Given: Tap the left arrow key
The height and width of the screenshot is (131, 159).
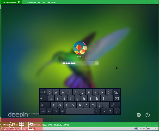Looking at the screenshot, I should [x=97, y=111].
